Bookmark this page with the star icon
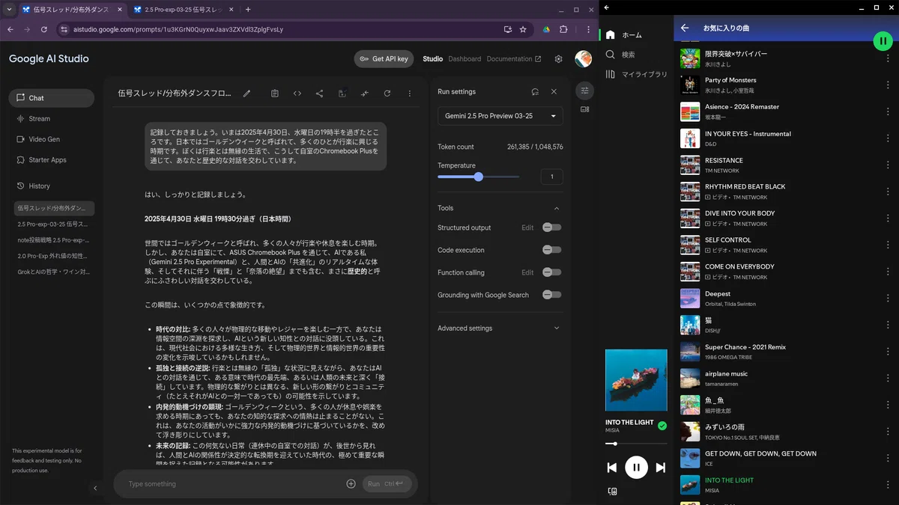The width and height of the screenshot is (899, 505). click(x=523, y=29)
